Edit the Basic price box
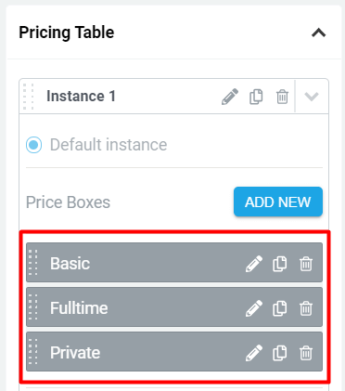 (x=254, y=264)
